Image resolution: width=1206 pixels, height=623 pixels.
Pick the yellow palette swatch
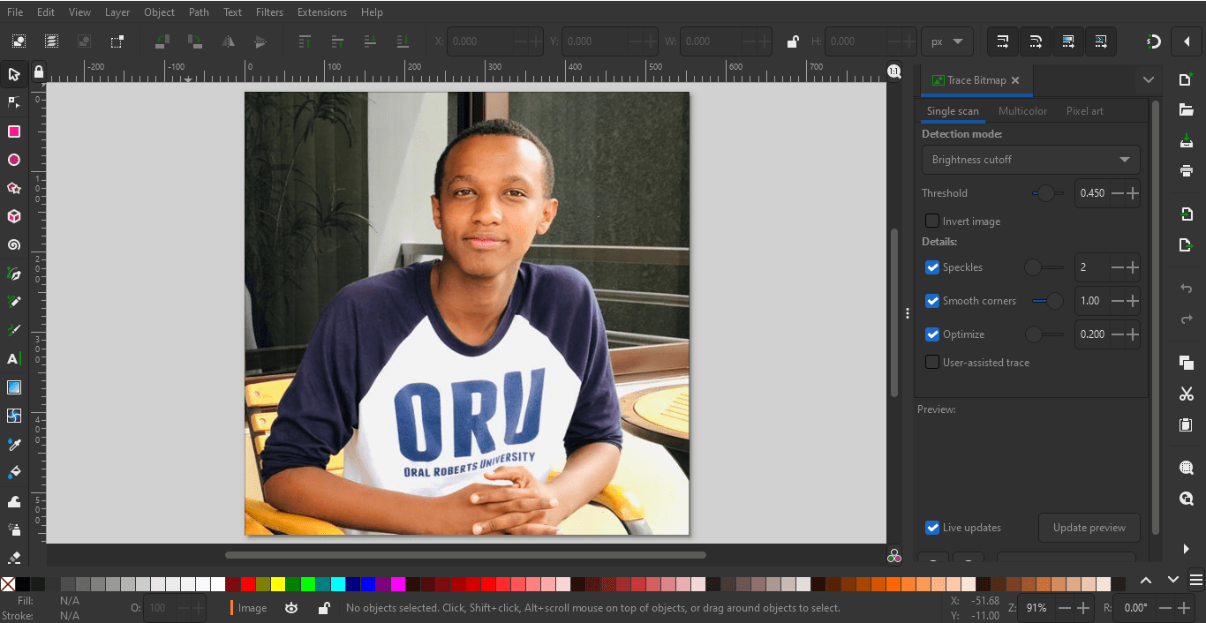point(278,583)
